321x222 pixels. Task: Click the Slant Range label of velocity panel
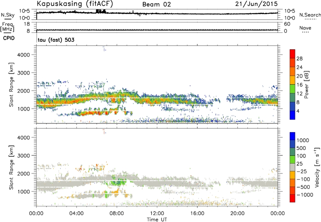click(x=11, y=168)
